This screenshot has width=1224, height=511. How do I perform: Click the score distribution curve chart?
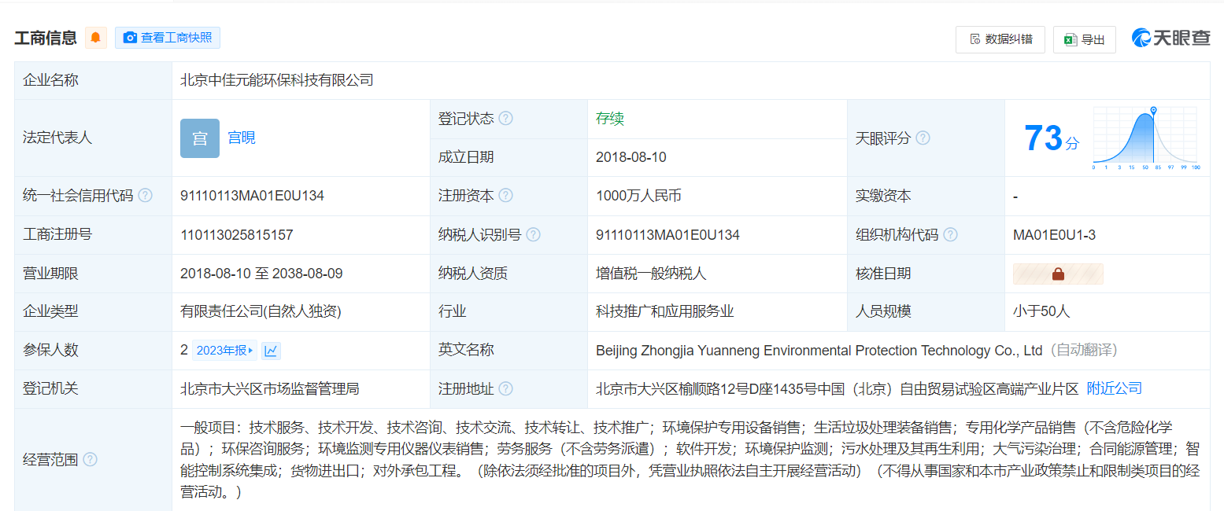[x=1145, y=138]
